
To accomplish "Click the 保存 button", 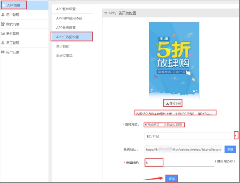I will [x=172, y=179].
